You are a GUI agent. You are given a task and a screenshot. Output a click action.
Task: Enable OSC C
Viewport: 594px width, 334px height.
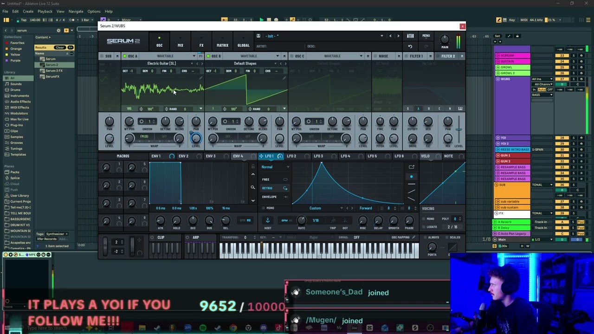coord(291,56)
